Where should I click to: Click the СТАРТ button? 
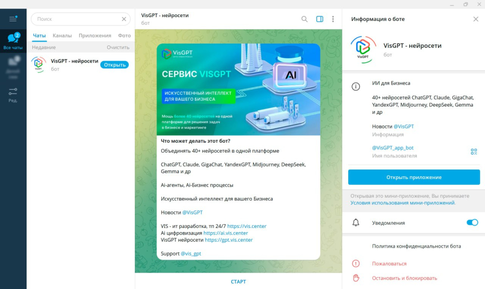tap(238, 281)
